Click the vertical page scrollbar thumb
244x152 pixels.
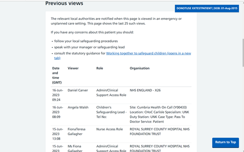[243, 53]
